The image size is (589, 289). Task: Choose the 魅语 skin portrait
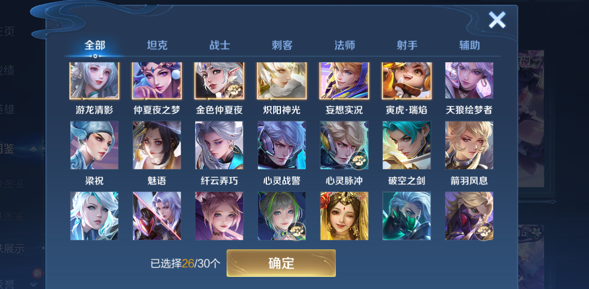(x=157, y=145)
